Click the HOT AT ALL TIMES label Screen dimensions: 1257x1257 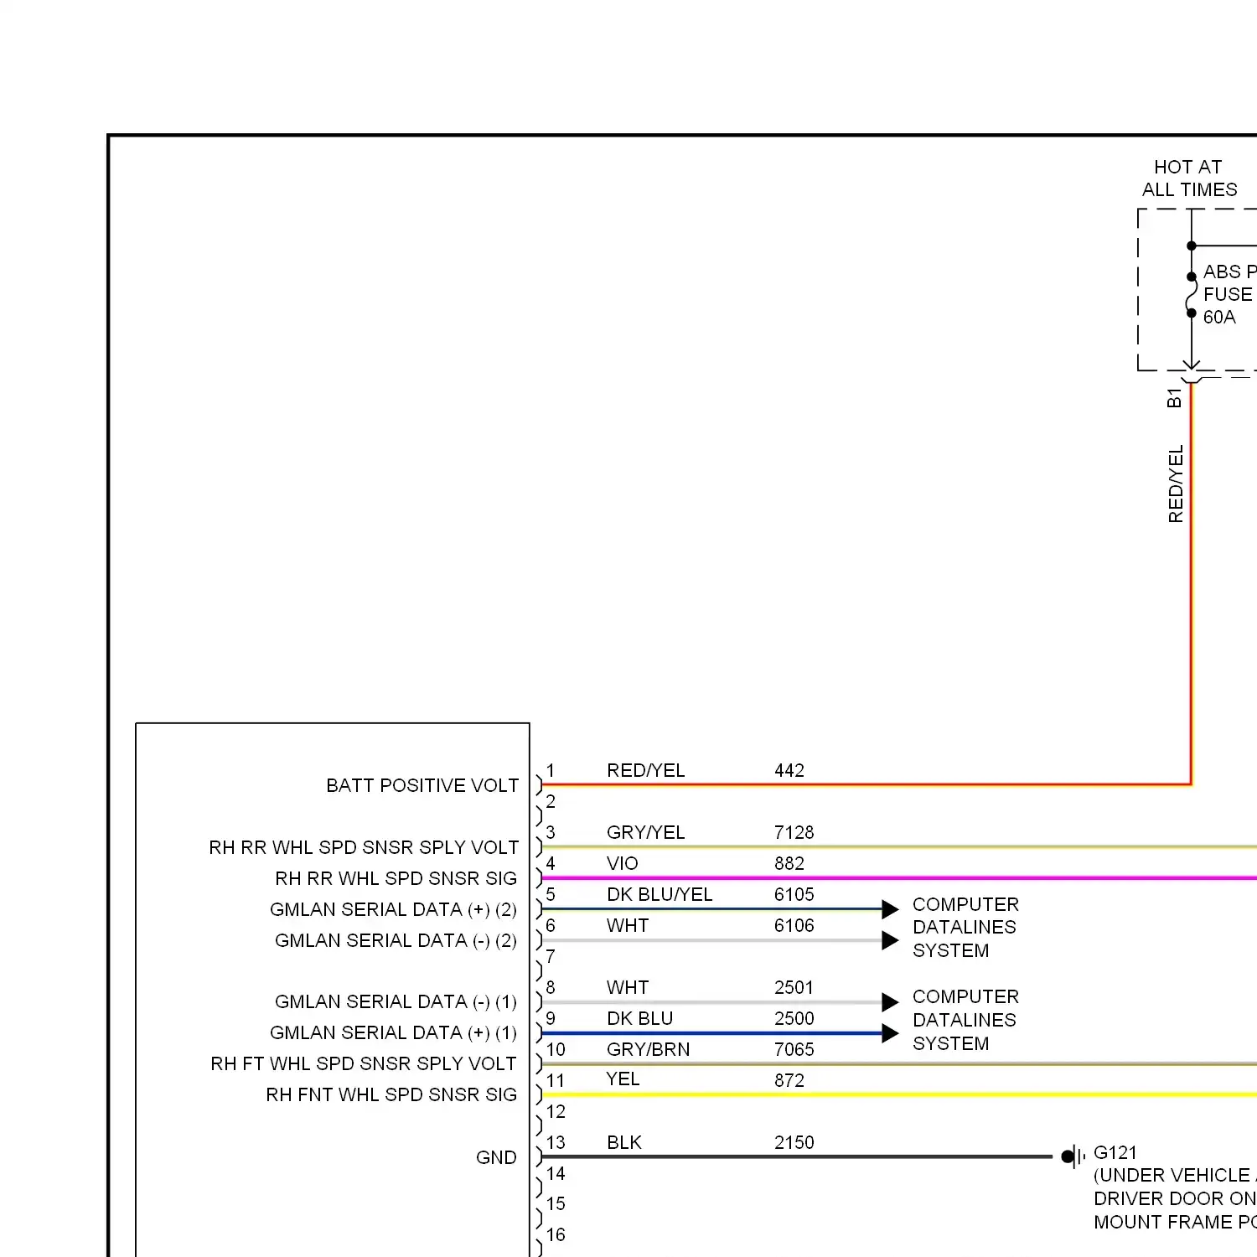(x=1189, y=178)
